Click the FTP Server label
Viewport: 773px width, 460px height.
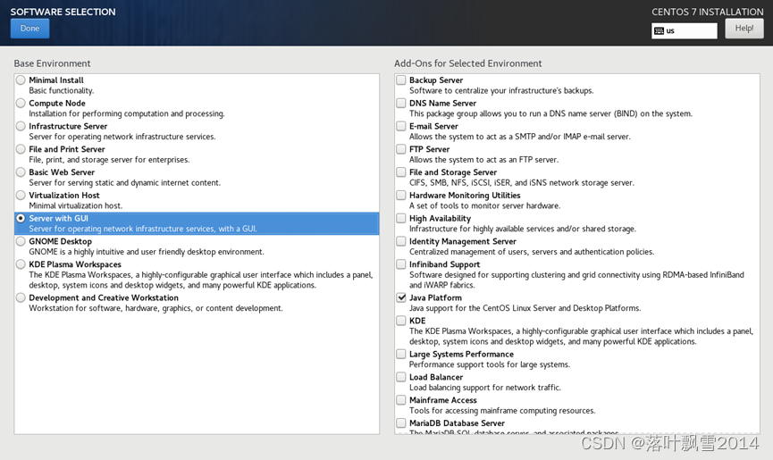429,149
